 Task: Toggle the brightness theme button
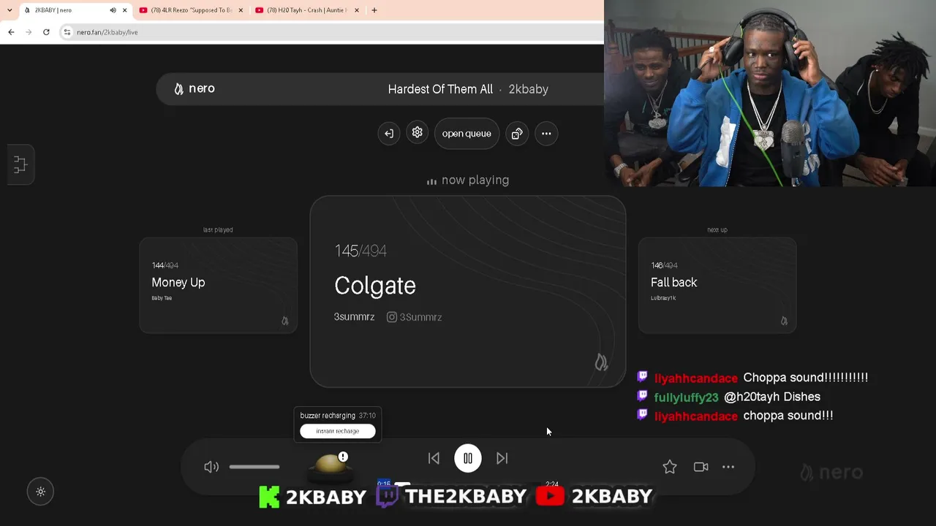[41, 492]
